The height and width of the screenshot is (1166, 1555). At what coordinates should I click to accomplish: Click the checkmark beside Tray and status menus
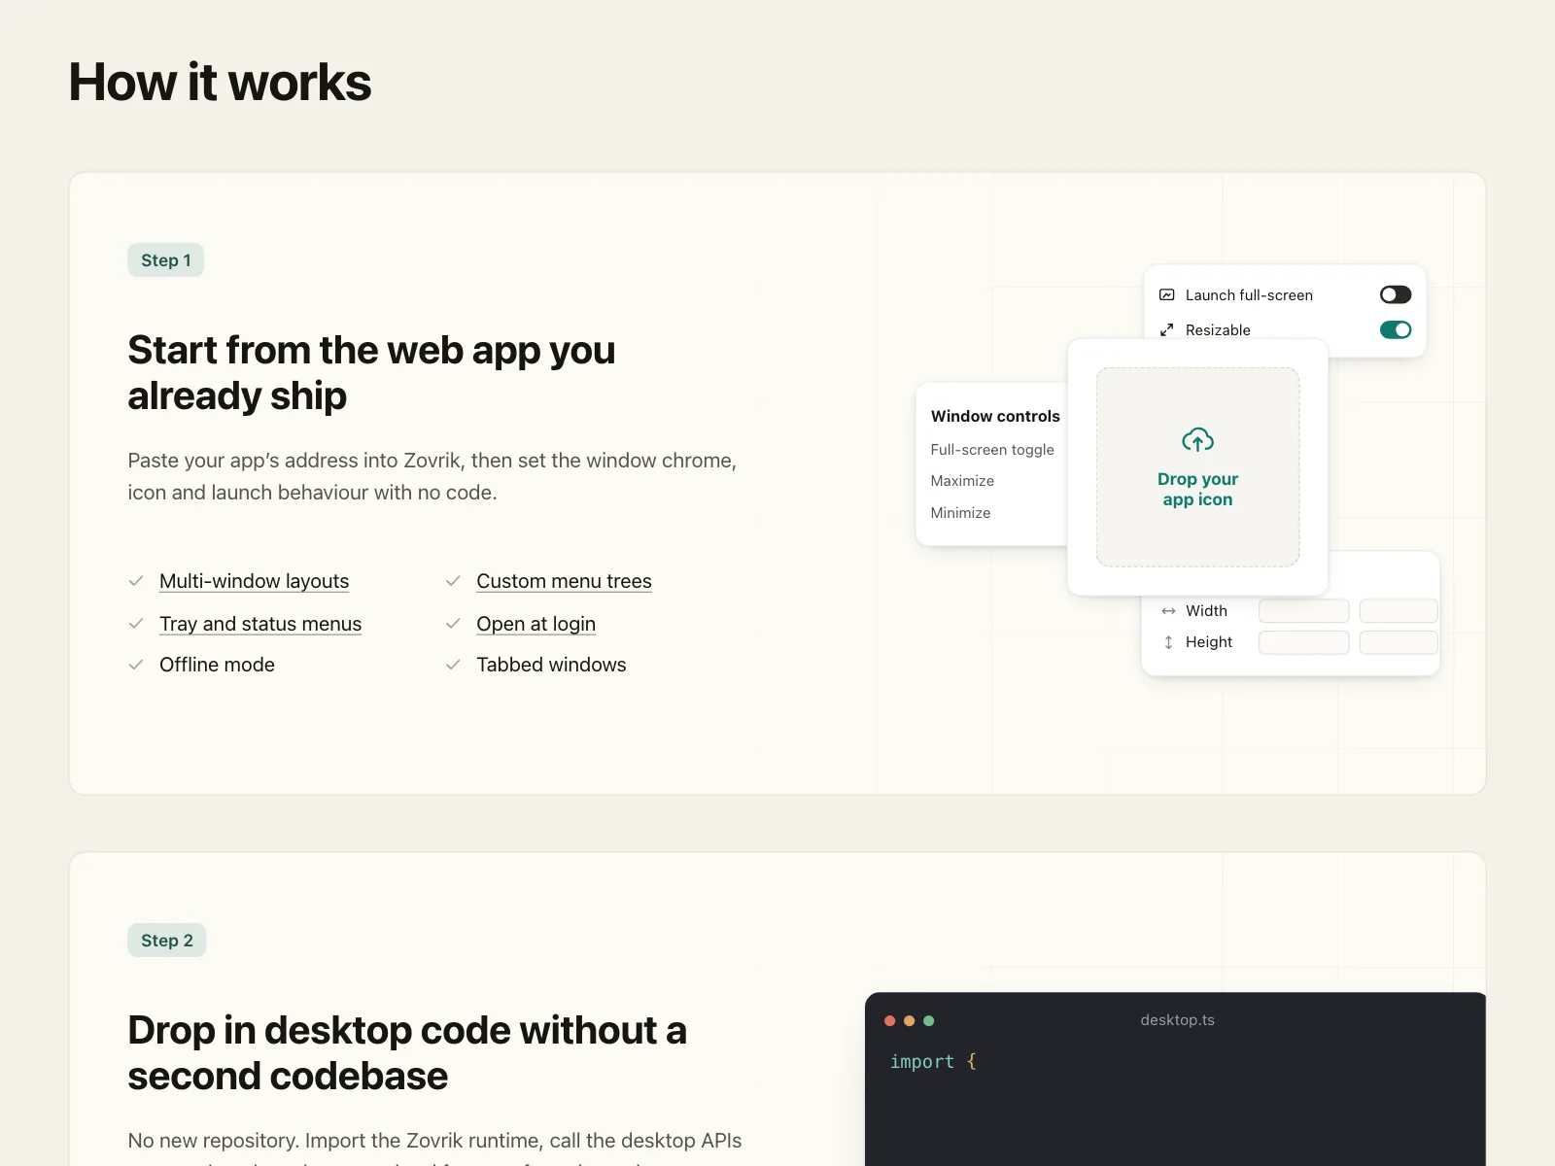point(136,624)
